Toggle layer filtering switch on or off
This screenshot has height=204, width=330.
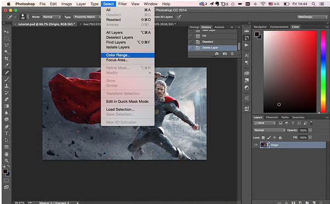(x=311, y=123)
